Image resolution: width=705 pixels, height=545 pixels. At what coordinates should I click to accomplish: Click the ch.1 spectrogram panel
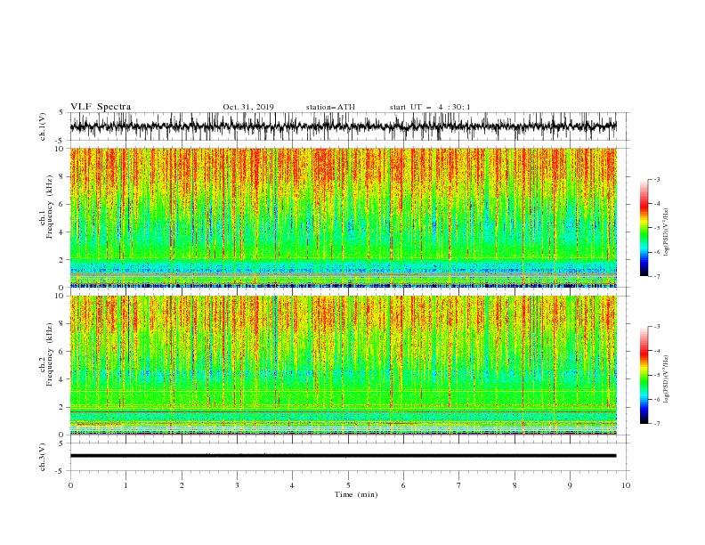(343, 217)
